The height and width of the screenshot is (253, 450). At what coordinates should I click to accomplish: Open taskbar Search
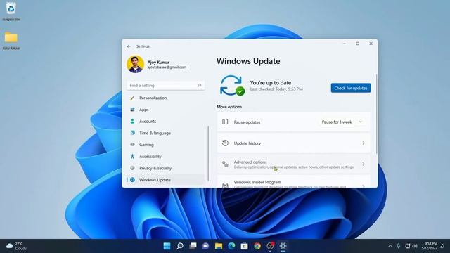point(180,246)
